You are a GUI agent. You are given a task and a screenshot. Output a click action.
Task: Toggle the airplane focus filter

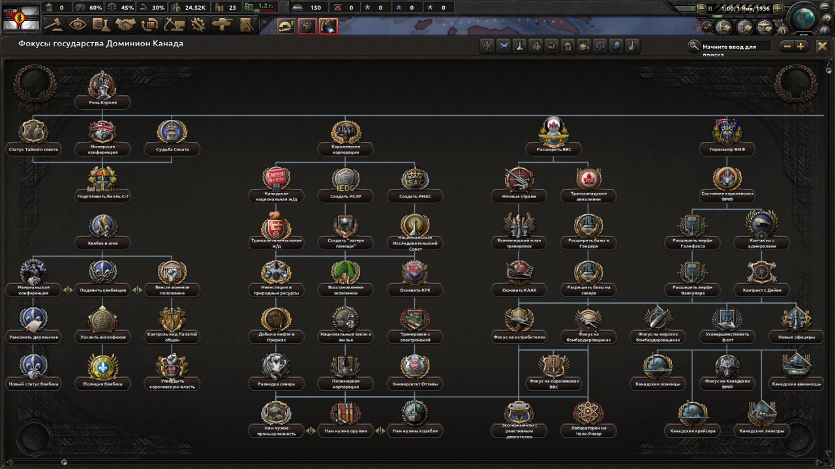(x=503, y=46)
